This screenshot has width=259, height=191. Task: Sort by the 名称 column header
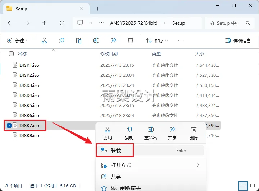pos(22,54)
